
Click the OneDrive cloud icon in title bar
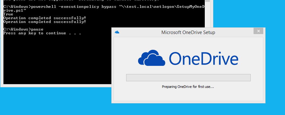pyautogui.click(x=117, y=32)
